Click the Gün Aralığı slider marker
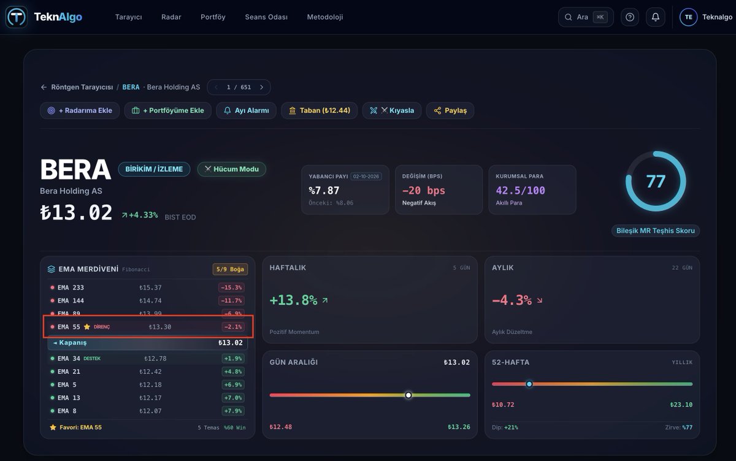 coord(408,395)
